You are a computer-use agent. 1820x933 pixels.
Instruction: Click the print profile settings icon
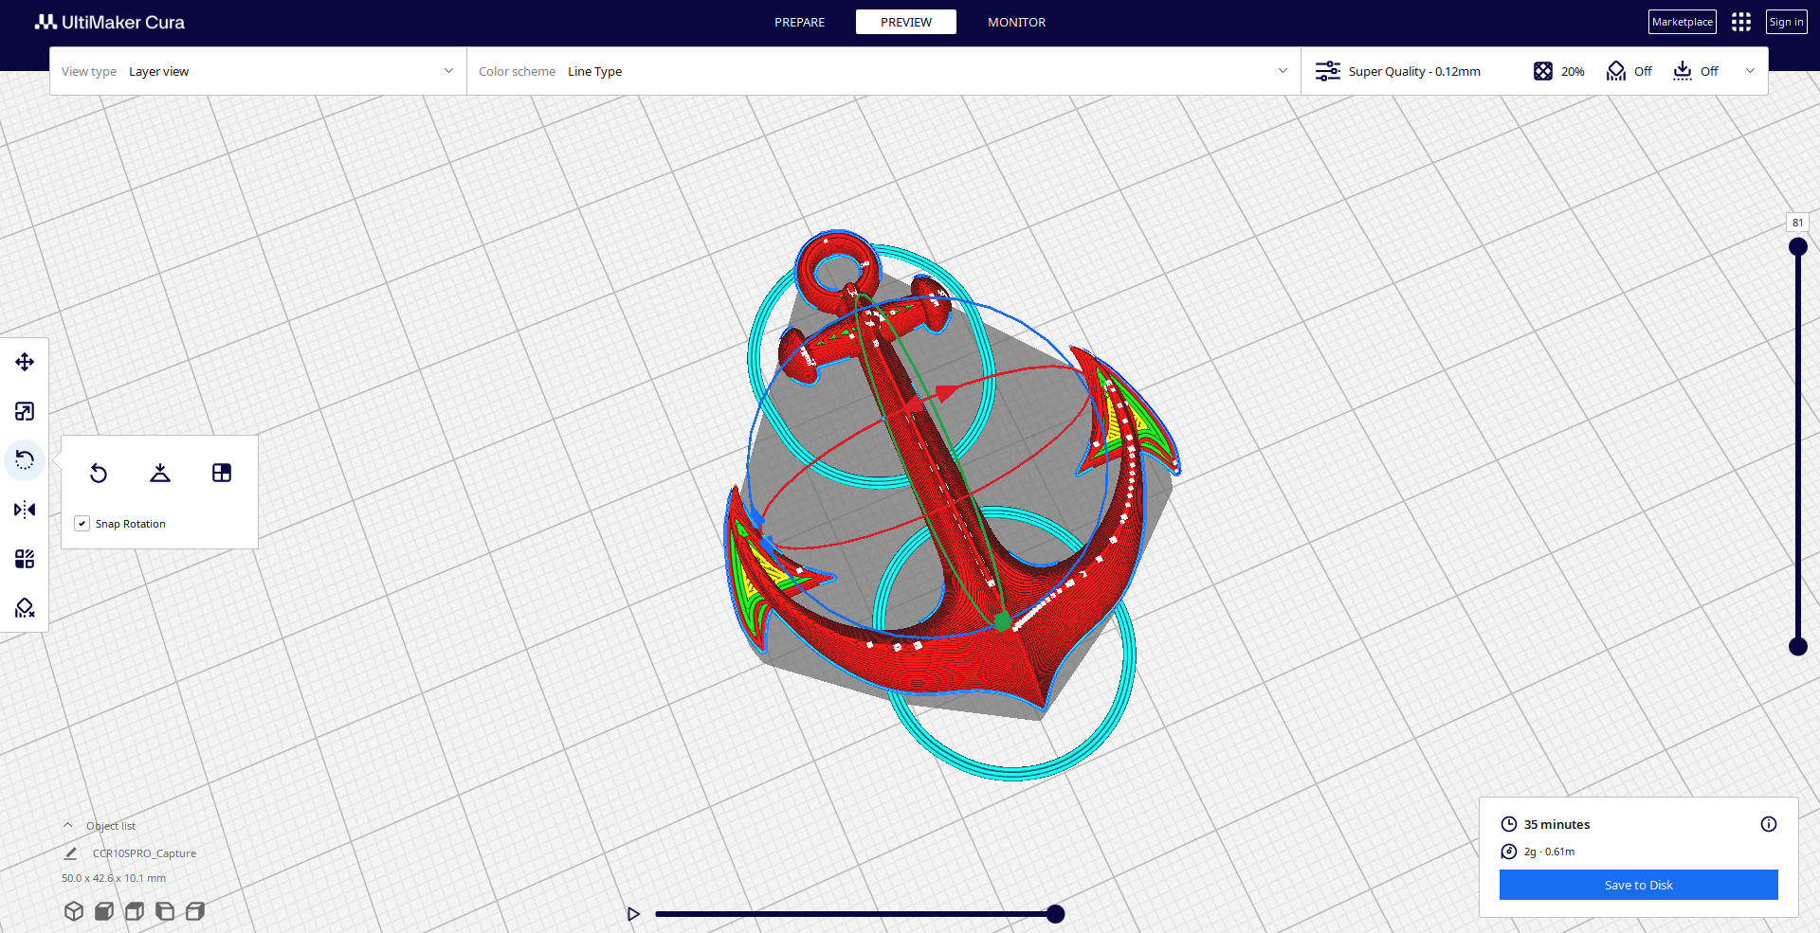[x=1328, y=71]
